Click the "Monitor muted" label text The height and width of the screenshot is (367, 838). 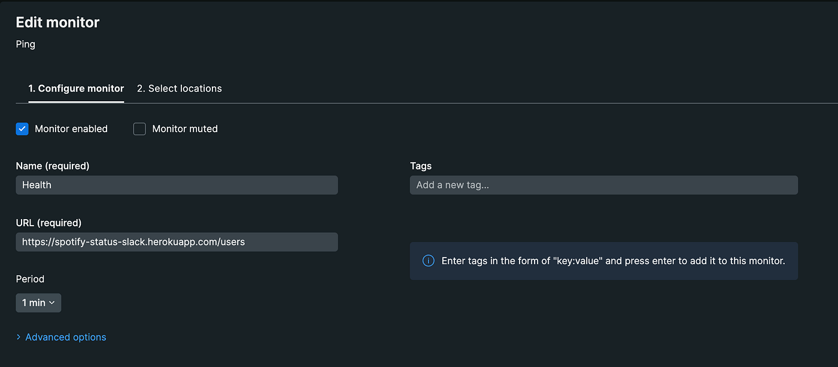(x=184, y=129)
